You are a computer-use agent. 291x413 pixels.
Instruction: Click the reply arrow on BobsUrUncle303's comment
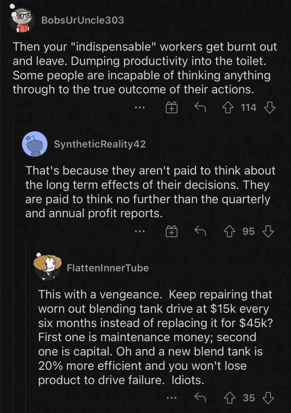coord(200,107)
